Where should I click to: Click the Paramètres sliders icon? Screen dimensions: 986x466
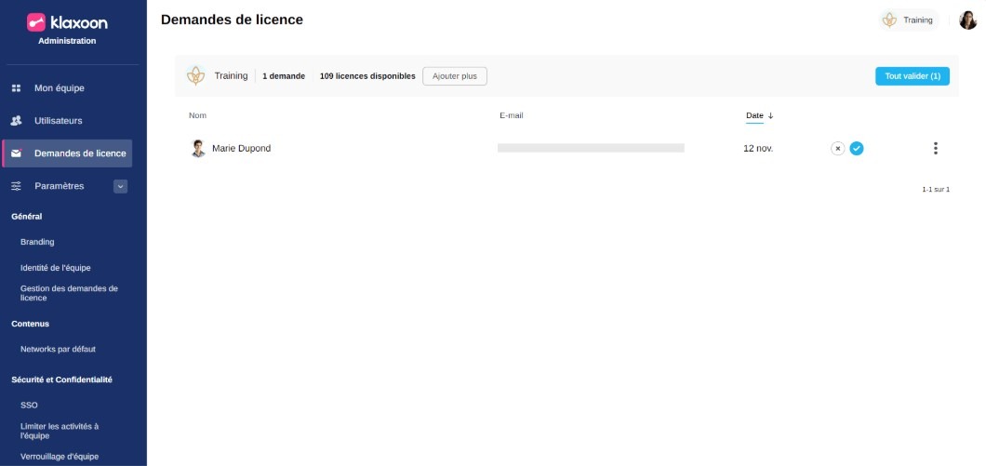tap(16, 186)
